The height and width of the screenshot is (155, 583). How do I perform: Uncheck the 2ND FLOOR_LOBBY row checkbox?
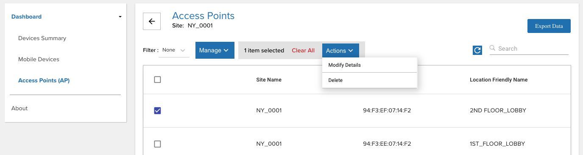(157, 111)
